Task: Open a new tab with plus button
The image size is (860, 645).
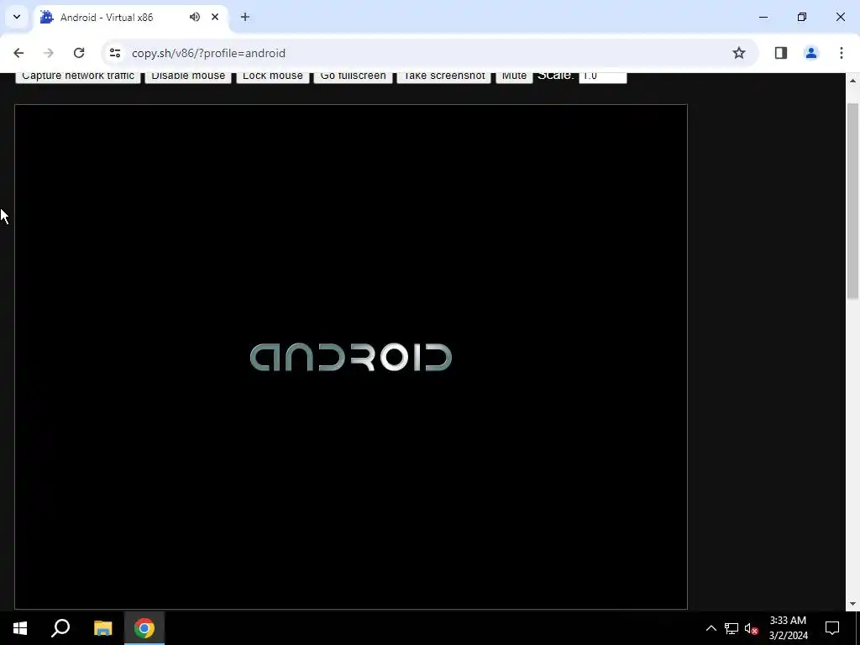Action: (245, 17)
